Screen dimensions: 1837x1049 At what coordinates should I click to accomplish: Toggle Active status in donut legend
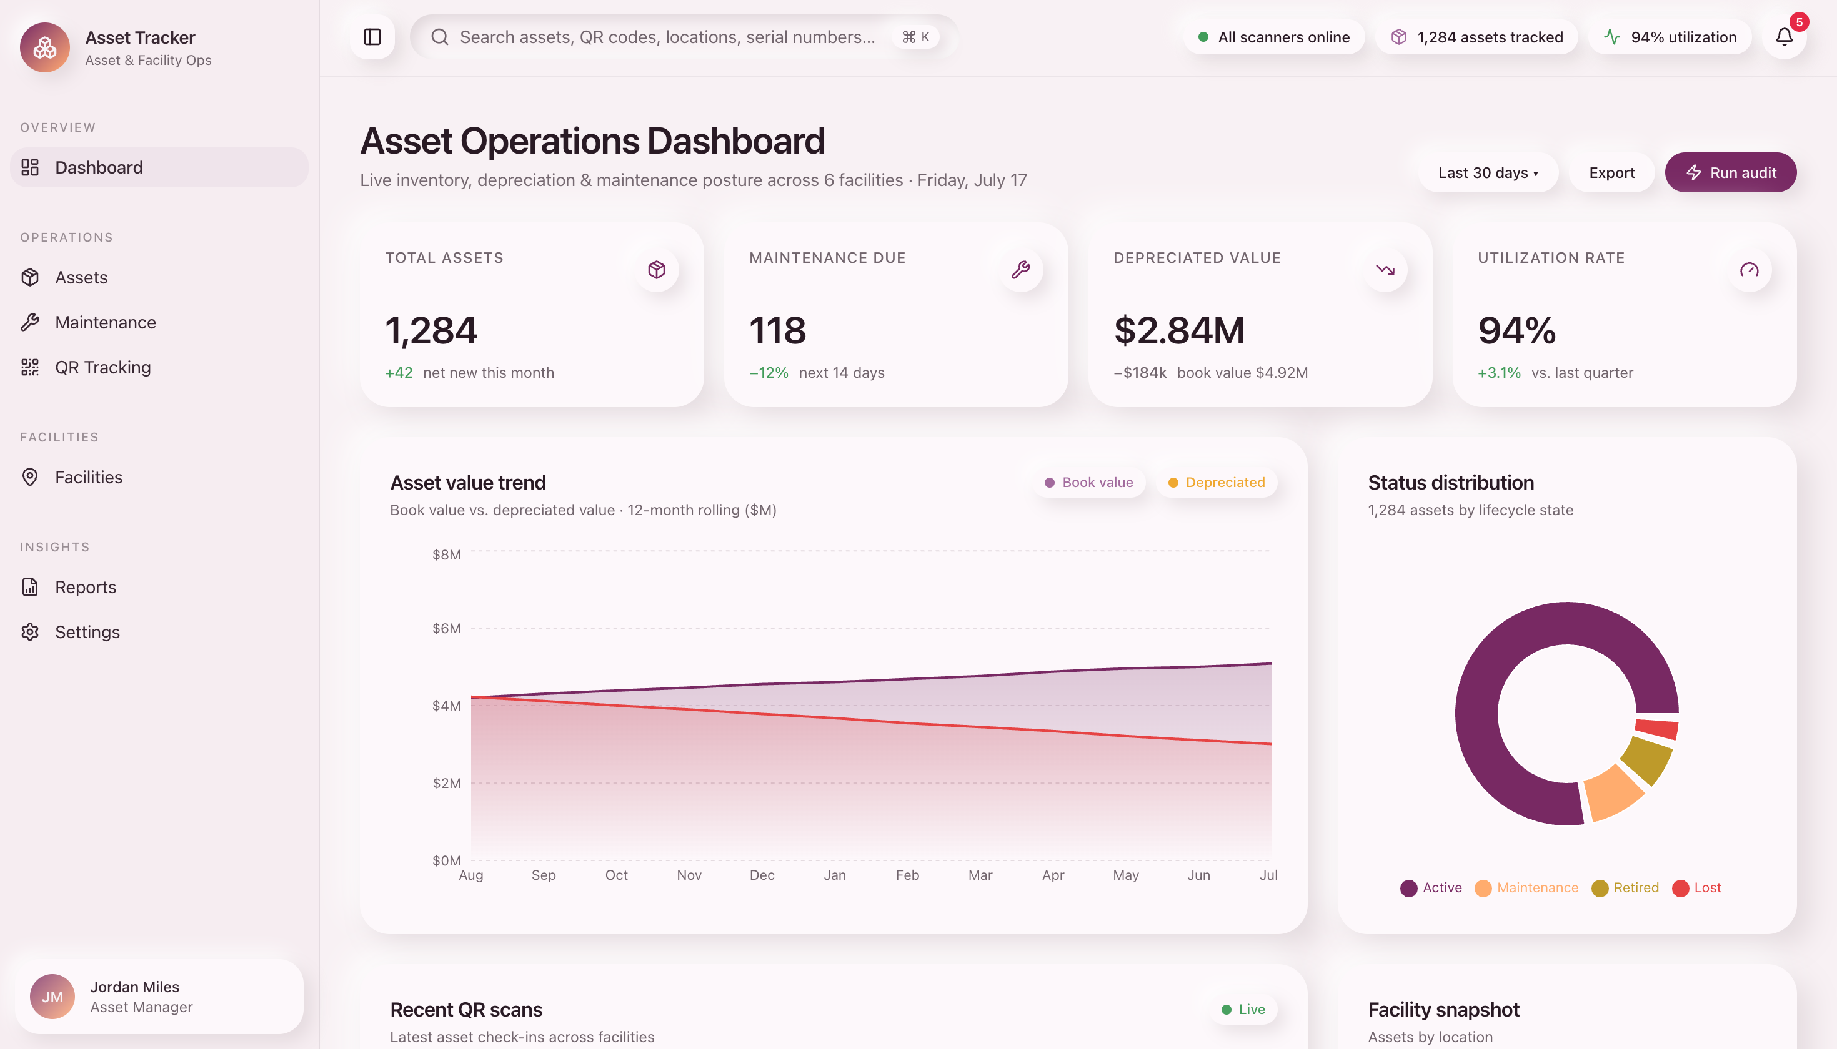click(x=1431, y=888)
